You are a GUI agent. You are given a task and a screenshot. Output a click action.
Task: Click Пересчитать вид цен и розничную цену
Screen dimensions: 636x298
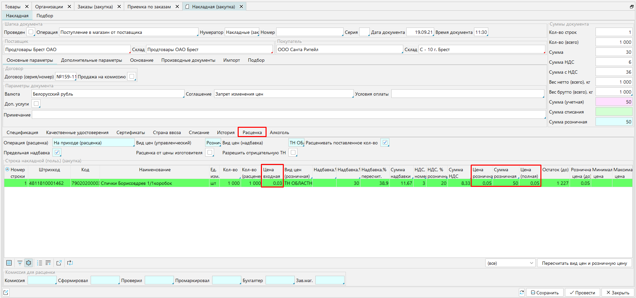pos(584,263)
